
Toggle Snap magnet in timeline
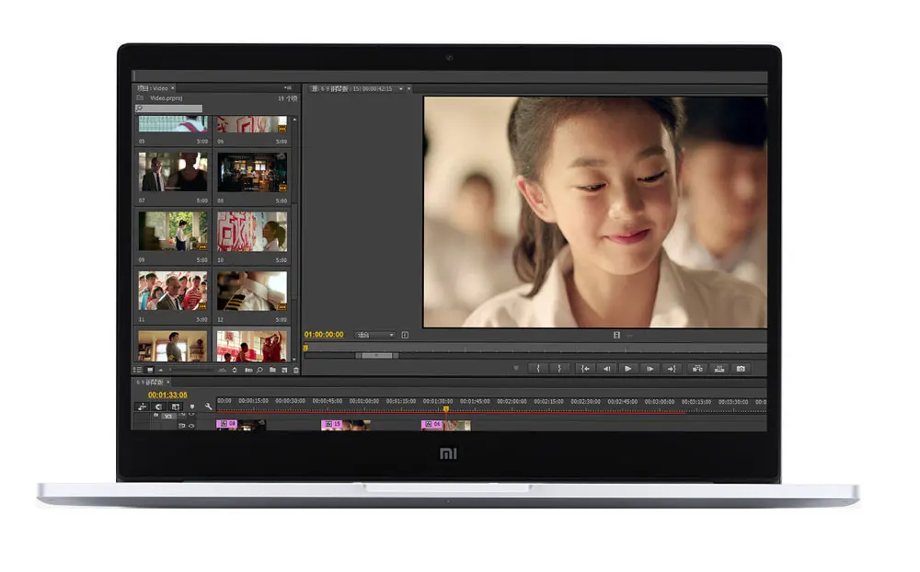(x=158, y=406)
